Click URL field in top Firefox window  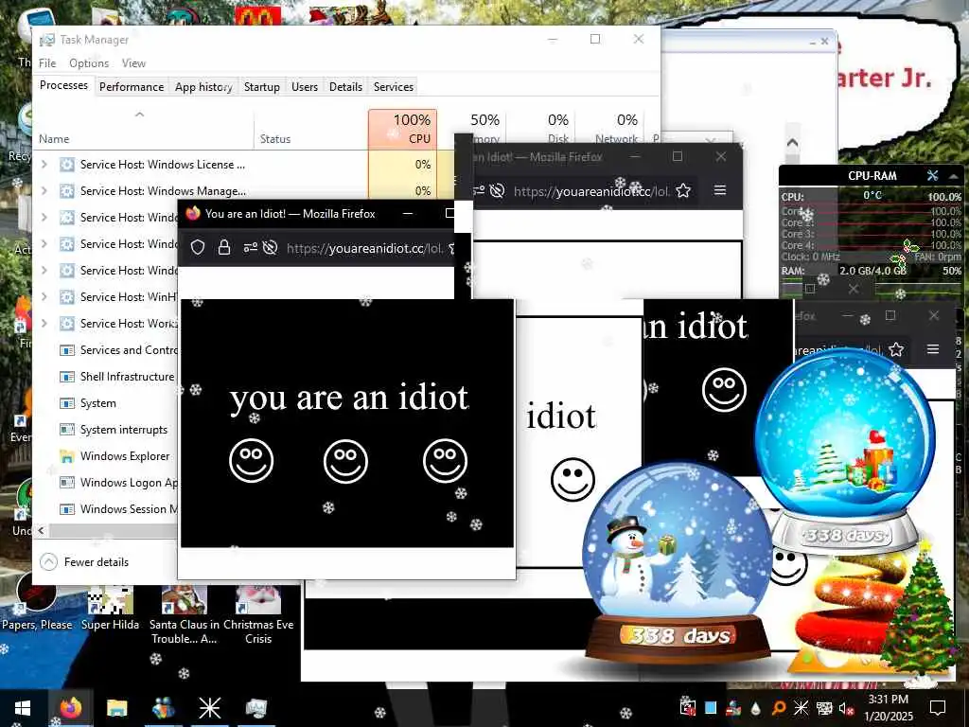click(x=591, y=191)
